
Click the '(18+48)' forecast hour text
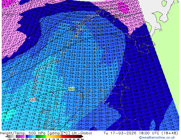pyautogui.click(x=170, y=133)
